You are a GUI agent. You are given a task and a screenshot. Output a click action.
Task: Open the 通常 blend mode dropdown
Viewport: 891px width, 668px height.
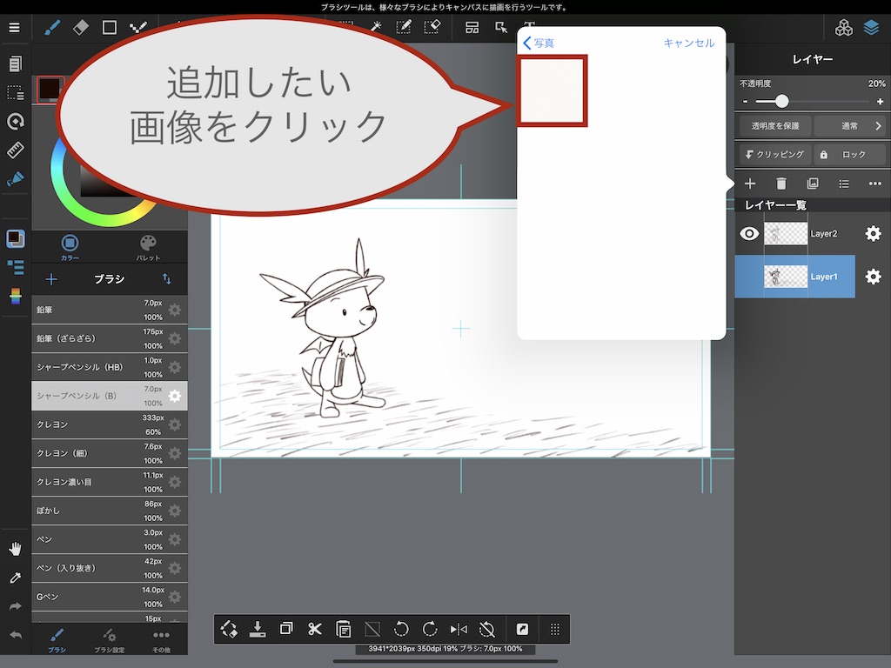(850, 126)
